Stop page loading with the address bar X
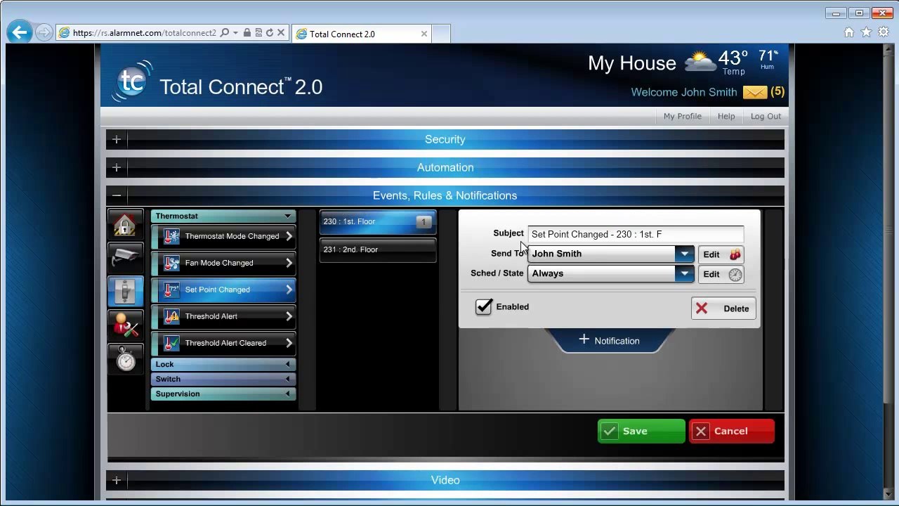Screen dimensions: 899x506 [281, 33]
